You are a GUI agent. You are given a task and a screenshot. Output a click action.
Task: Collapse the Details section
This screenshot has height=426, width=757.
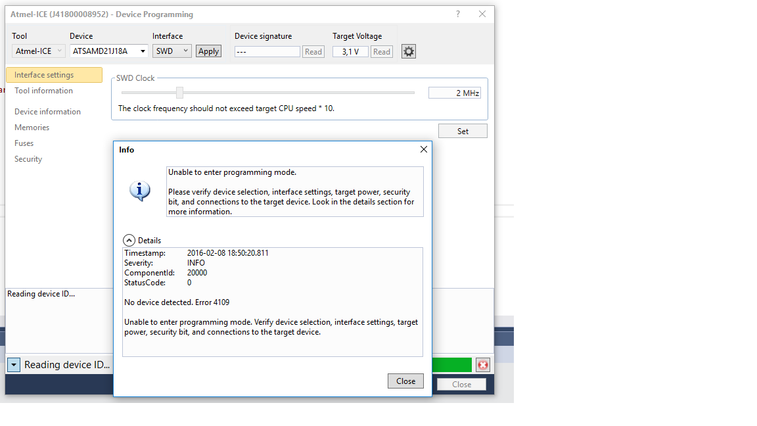(x=129, y=240)
